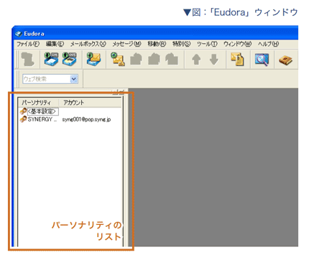This screenshot has width=309, height=260.
Task: Go to previous message up arrow
Action: [196, 59]
